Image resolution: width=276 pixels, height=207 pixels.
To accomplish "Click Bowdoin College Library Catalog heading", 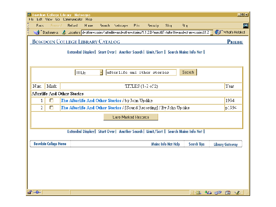I will tap(76, 42).
